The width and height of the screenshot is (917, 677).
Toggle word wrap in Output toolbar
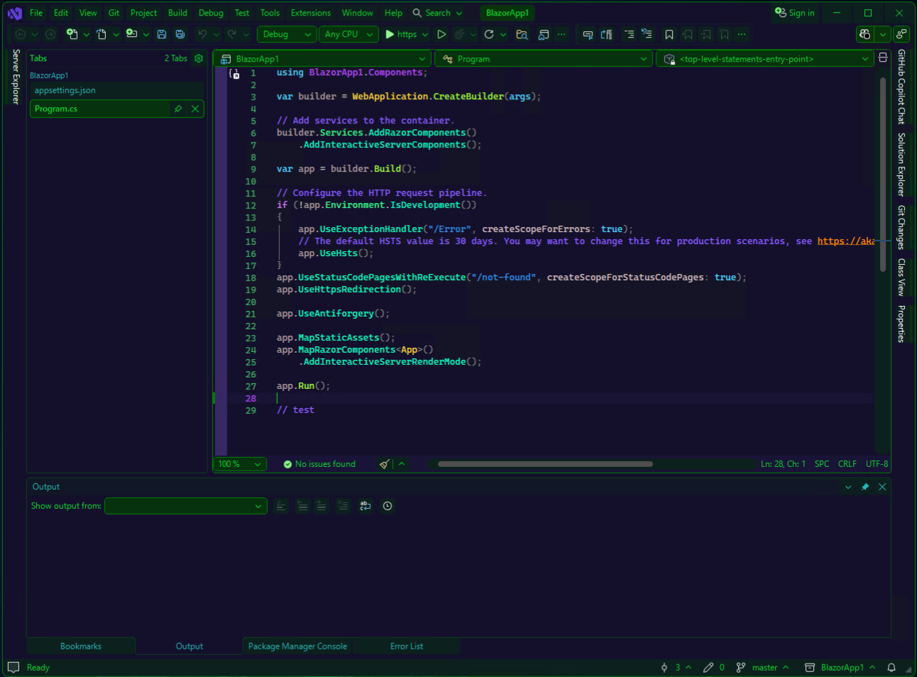pos(365,506)
